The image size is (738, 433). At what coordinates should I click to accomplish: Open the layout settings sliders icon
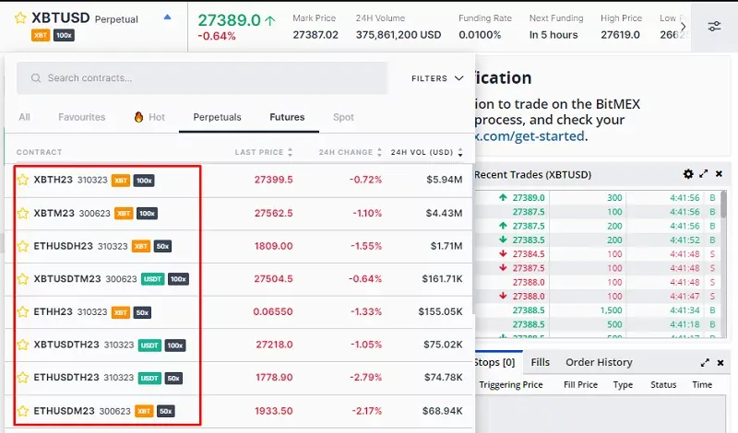[714, 27]
